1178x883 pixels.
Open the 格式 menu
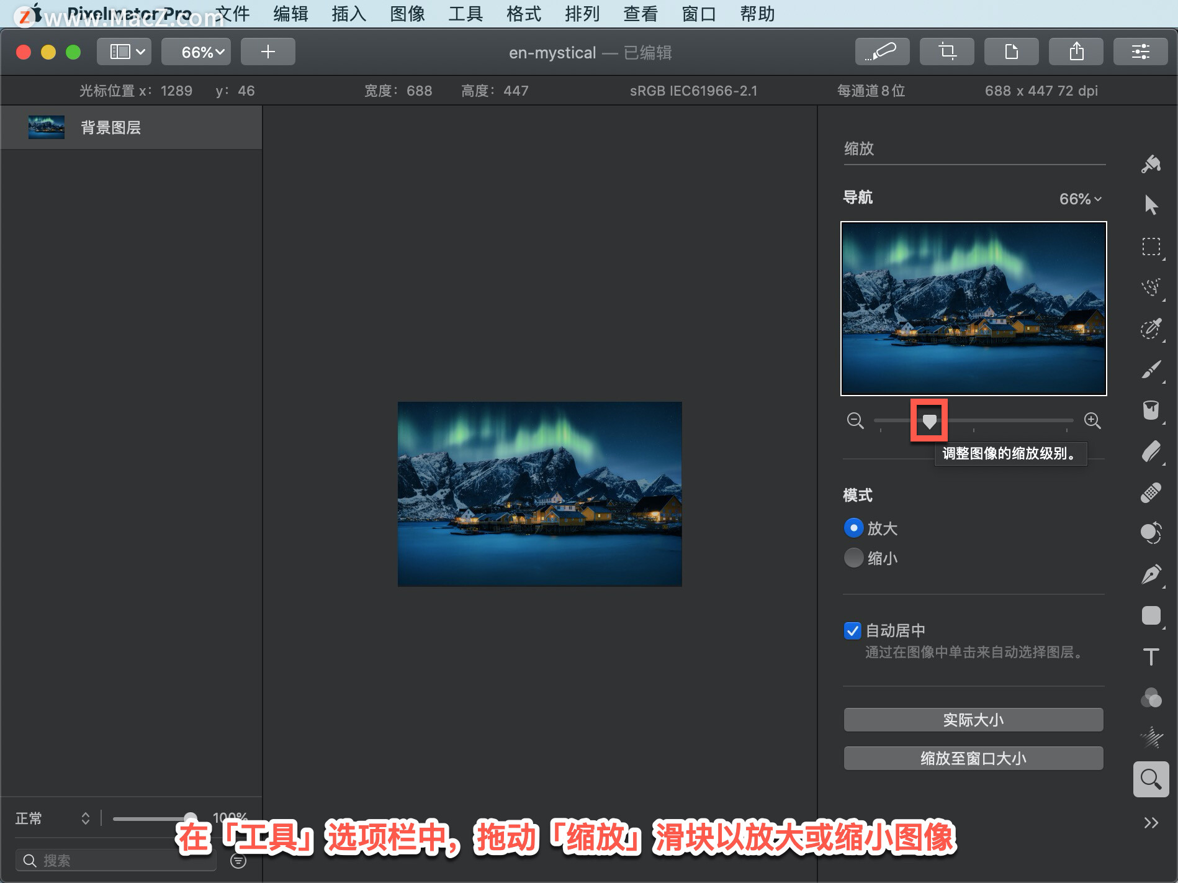click(524, 14)
